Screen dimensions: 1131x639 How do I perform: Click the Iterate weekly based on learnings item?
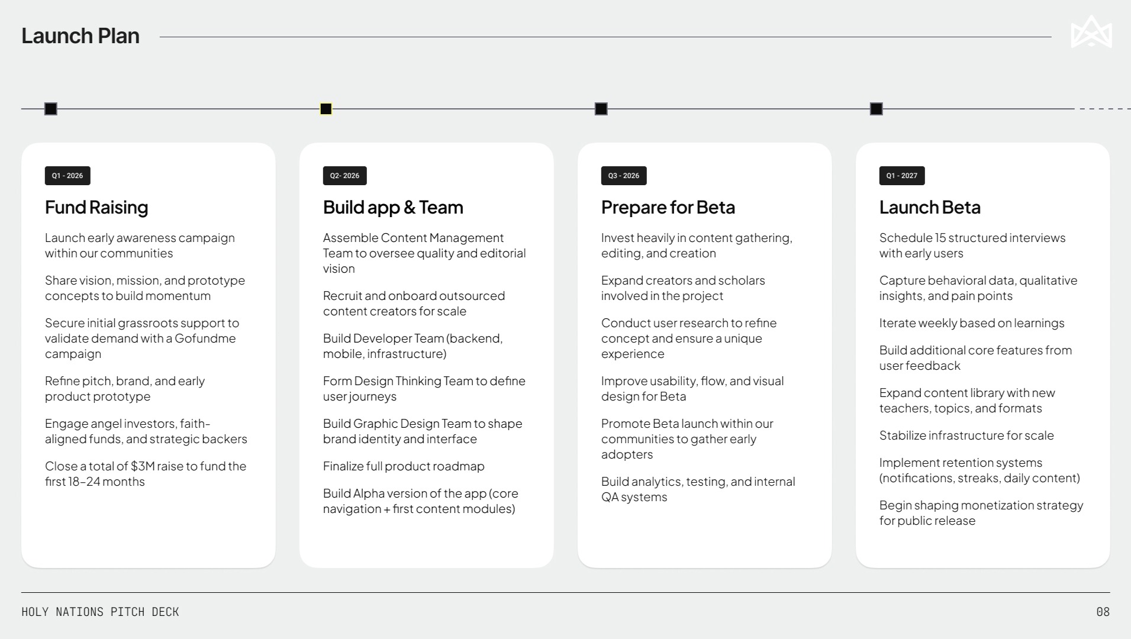coord(972,323)
